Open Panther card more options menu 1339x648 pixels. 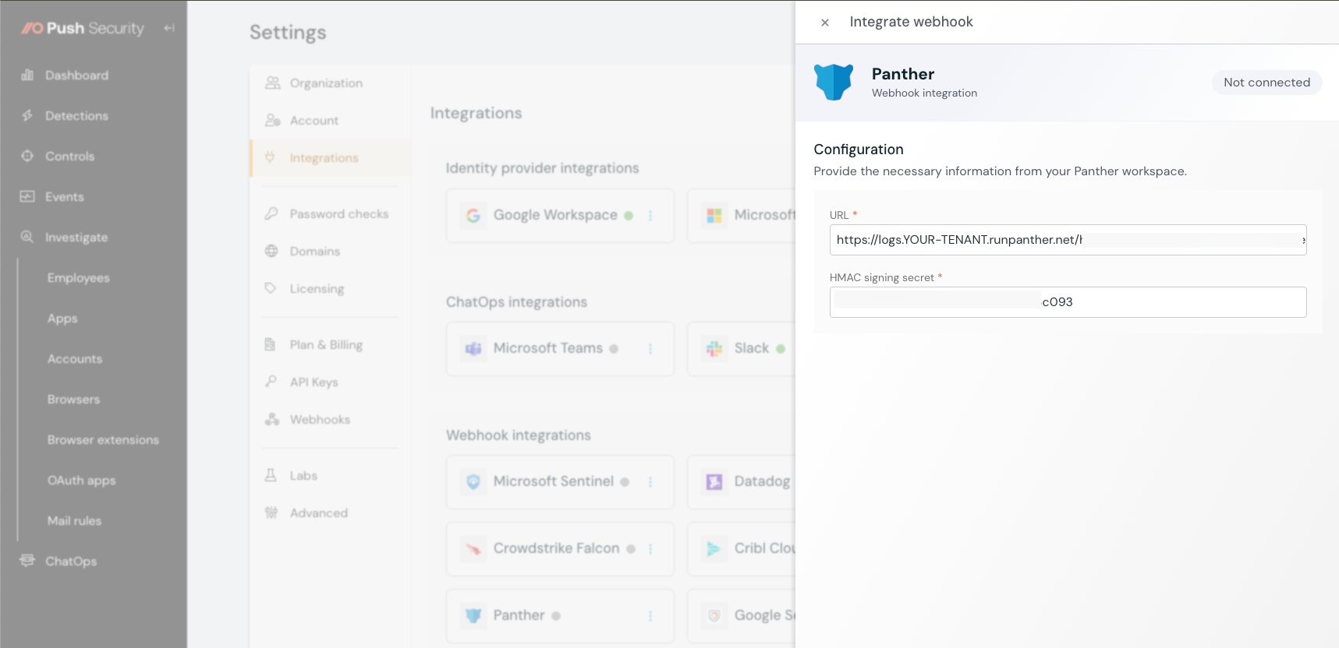(x=650, y=616)
